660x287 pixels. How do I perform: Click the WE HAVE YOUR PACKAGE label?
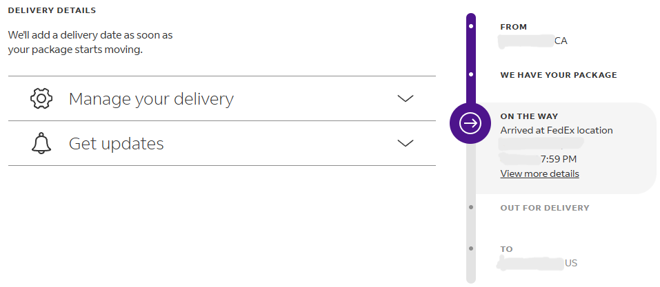click(x=558, y=75)
